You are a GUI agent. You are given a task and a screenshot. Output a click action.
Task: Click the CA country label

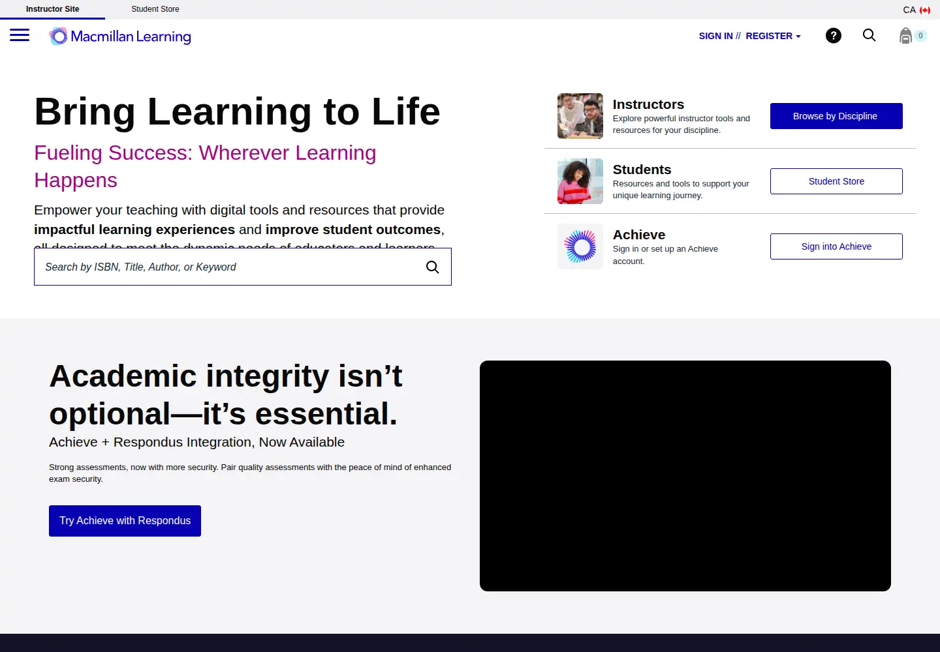pos(909,10)
